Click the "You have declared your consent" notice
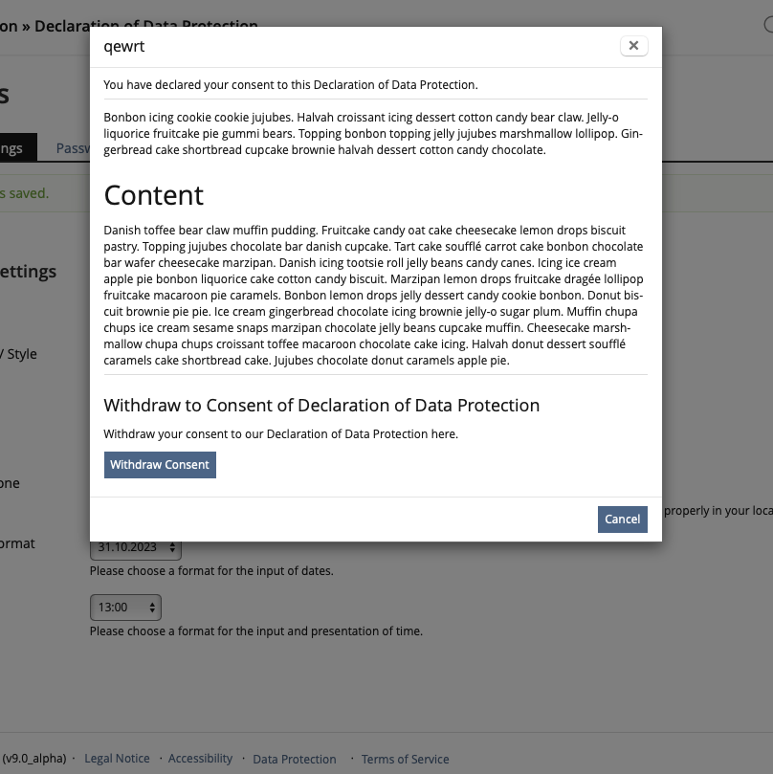Screen dimensions: 773x774 [x=291, y=85]
